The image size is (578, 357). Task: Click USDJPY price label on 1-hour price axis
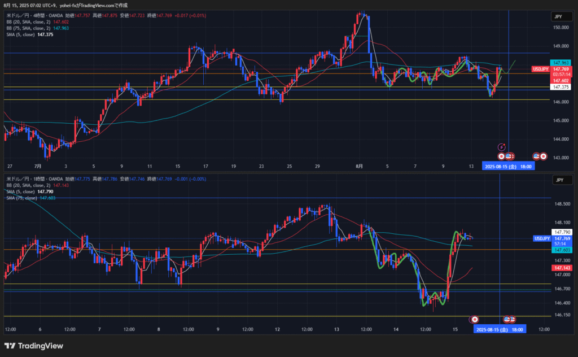point(542,238)
